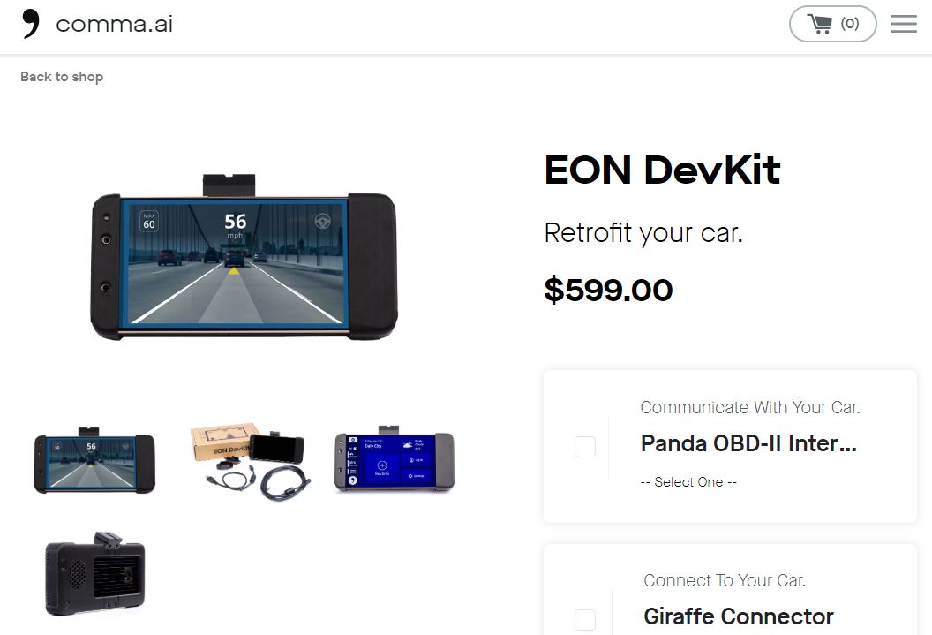
Task: Click the EON DevKit product heading
Action: (x=662, y=170)
